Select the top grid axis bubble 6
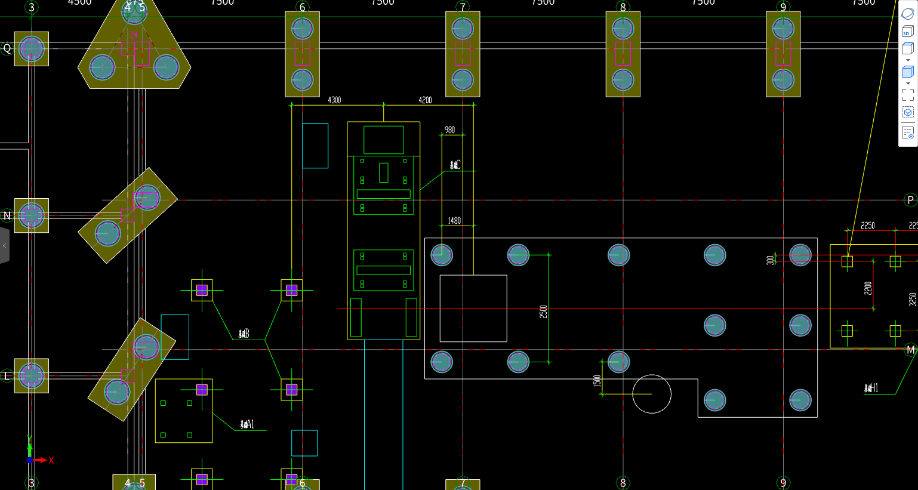The width and height of the screenshot is (918, 490). pyautogui.click(x=303, y=7)
